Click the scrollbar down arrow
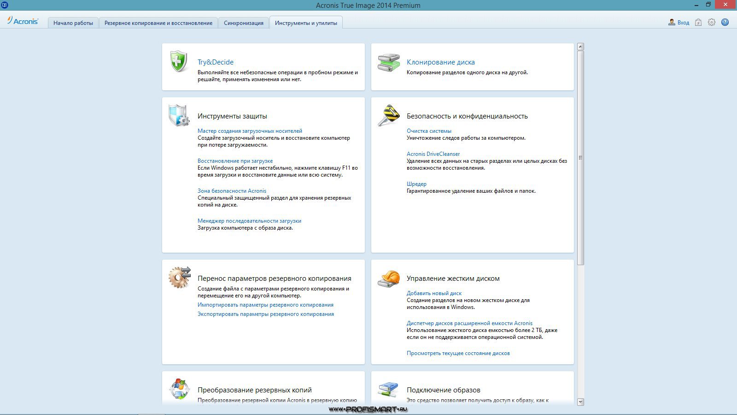Viewport: 737px width, 415px height. click(580, 402)
